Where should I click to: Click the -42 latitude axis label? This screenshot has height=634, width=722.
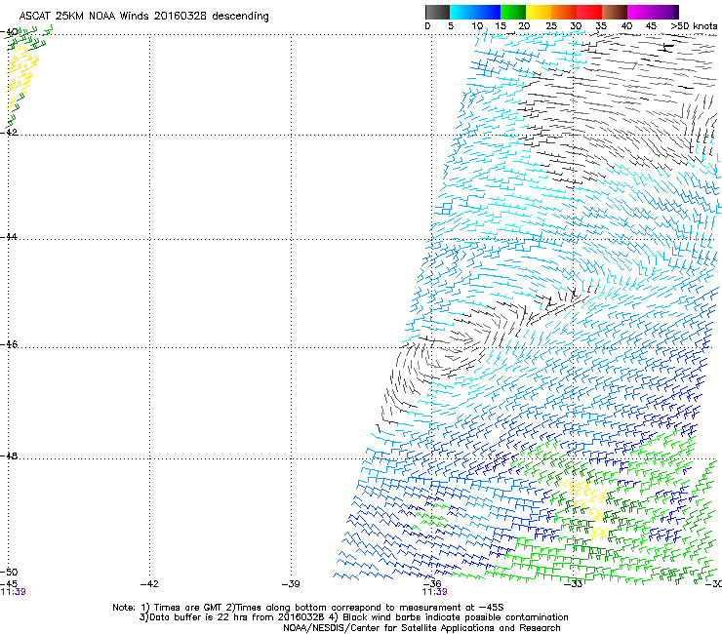[x=9, y=132]
